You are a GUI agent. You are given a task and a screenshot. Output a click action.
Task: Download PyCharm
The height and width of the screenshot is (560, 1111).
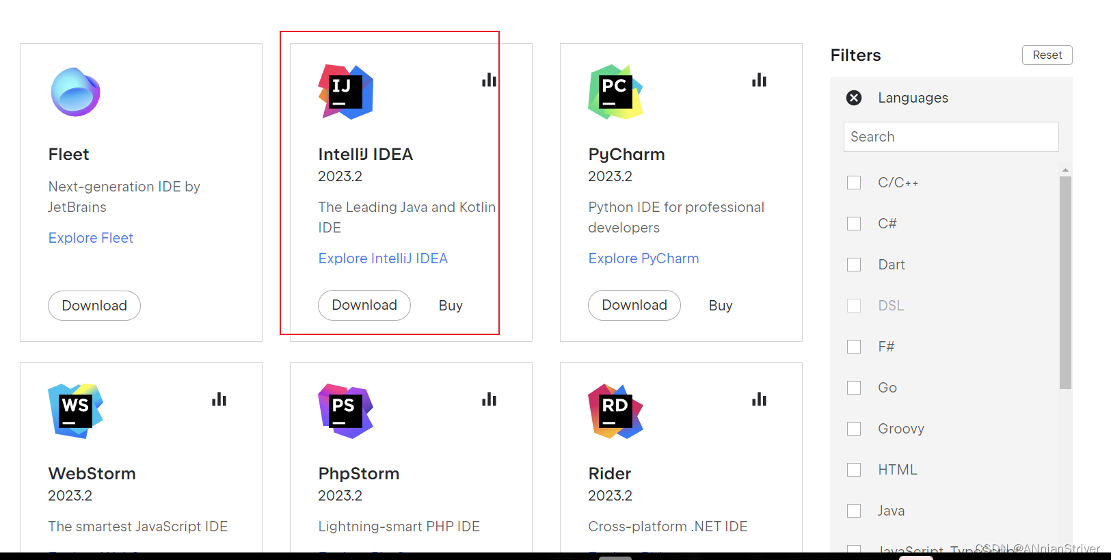(634, 305)
